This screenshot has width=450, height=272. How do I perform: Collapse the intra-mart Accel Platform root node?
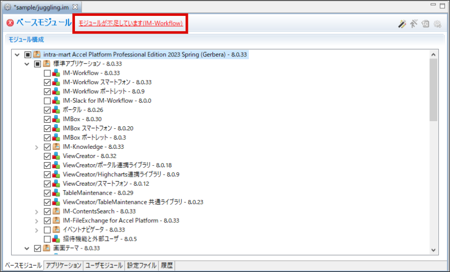17,54
